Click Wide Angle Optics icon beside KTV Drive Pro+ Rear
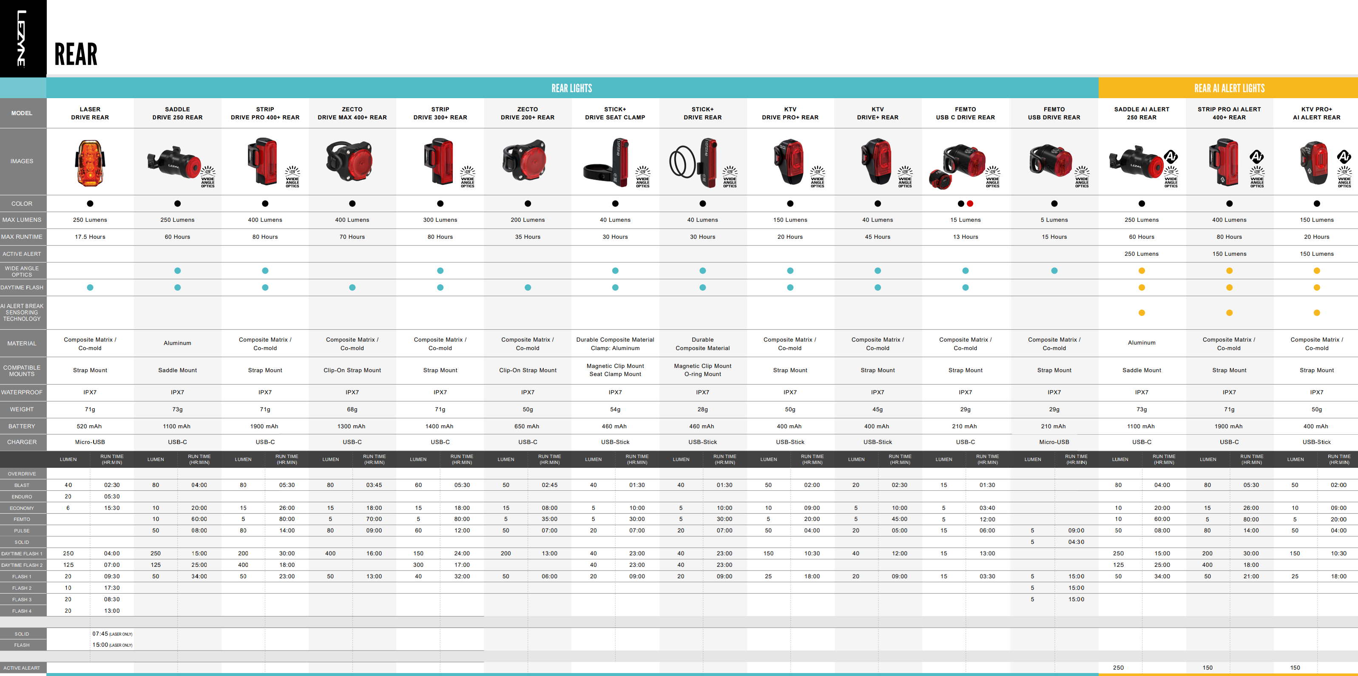Image resolution: width=1358 pixels, height=676 pixels. [x=818, y=177]
